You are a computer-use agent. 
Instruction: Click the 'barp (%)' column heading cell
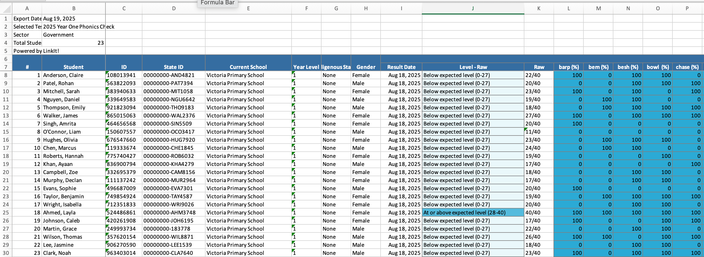point(568,67)
